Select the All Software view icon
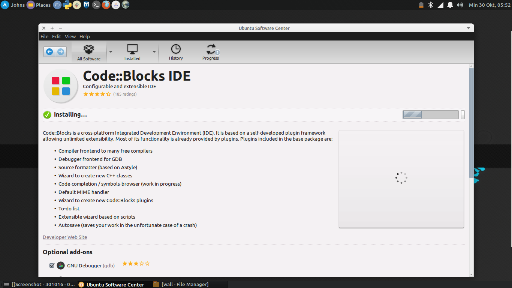512x288 pixels. [x=89, y=52]
